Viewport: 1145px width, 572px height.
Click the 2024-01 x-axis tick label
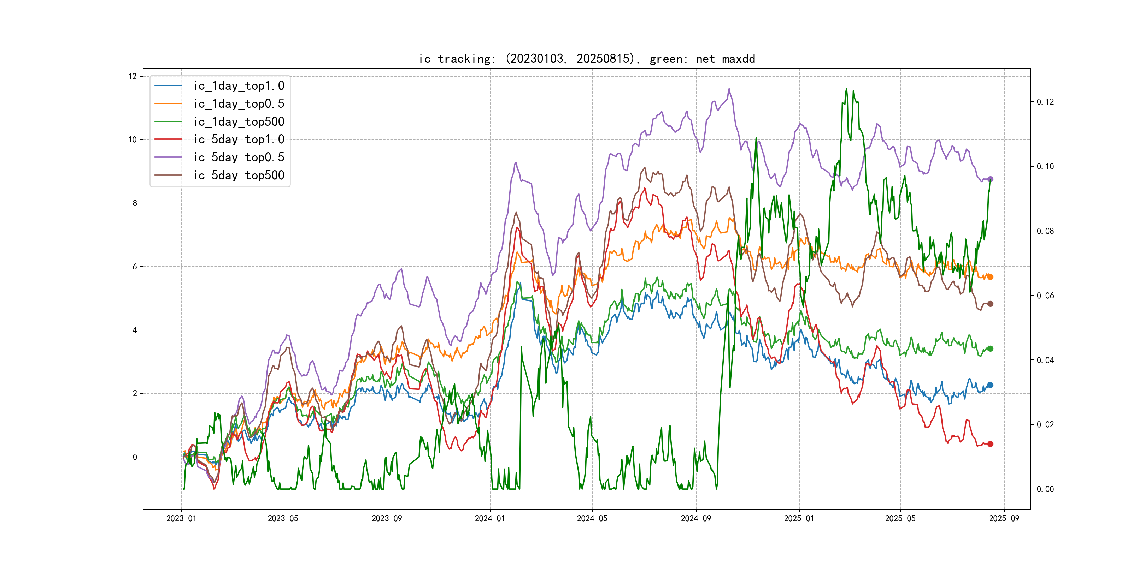coord(490,518)
